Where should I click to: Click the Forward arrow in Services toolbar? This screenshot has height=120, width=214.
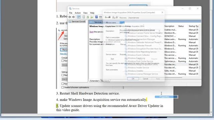(x=74, y=17)
